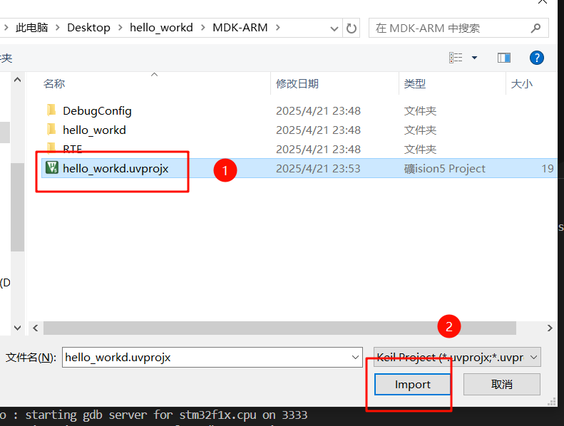564x426 pixels.
Task: Click MDK-ARM in the breadcrumb path
Action: pos(240,28)
